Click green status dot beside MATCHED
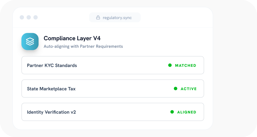The width and height of the screenshot is (257, 137). pyautogui.click(x=170, y=65)
